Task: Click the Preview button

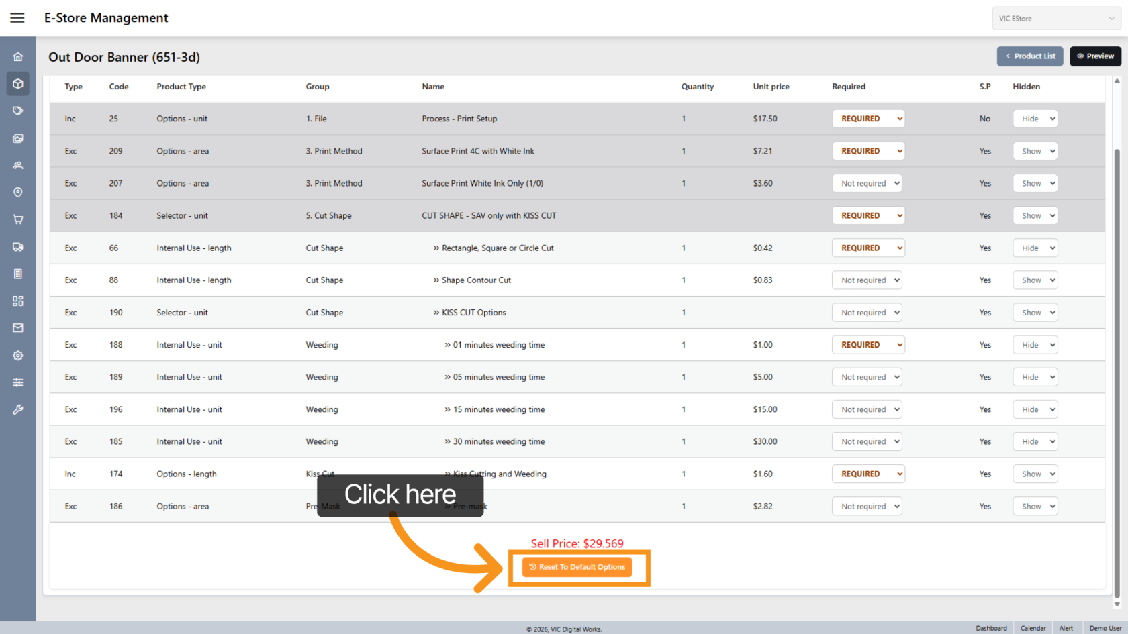Action: click(1095, 56)
